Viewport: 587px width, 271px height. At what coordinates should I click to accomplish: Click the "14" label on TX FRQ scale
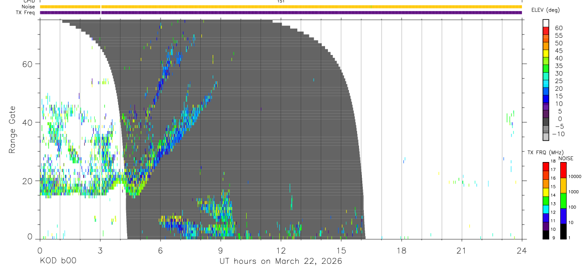553,195
